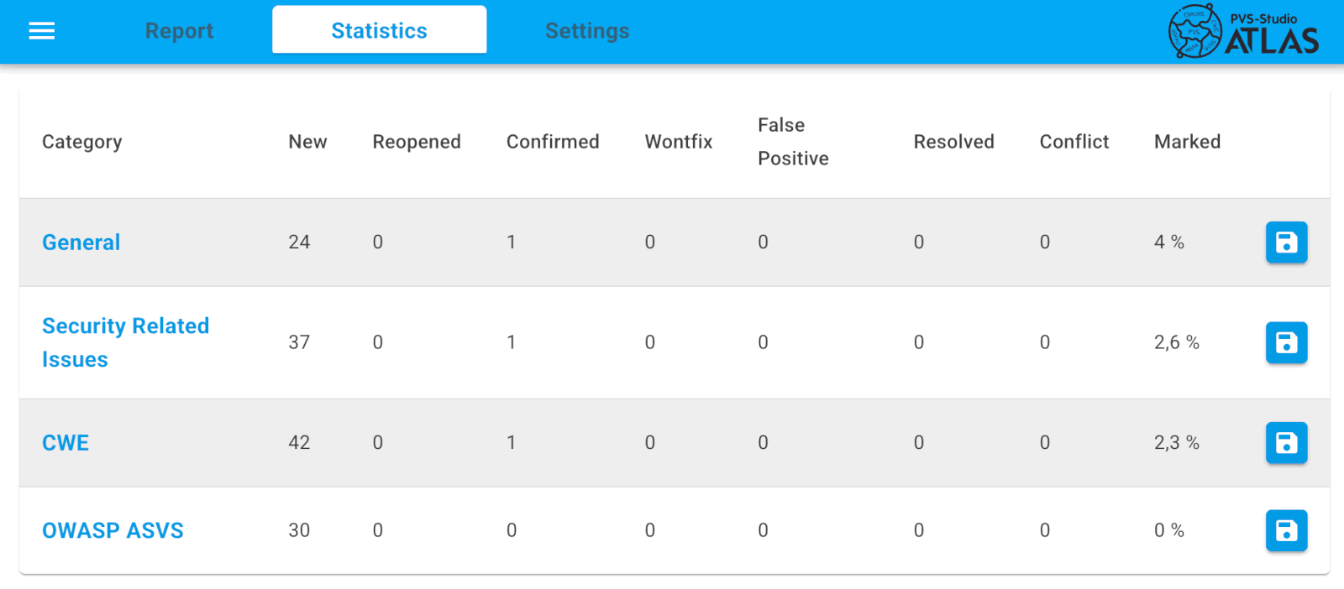The height and width of the screenshot is (589, 1344).
Task: Click the Category column header
Action: point(82,142)
